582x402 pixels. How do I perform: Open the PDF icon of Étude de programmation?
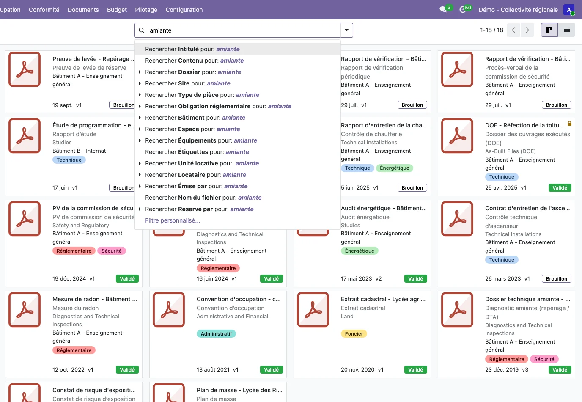[25, 135]
